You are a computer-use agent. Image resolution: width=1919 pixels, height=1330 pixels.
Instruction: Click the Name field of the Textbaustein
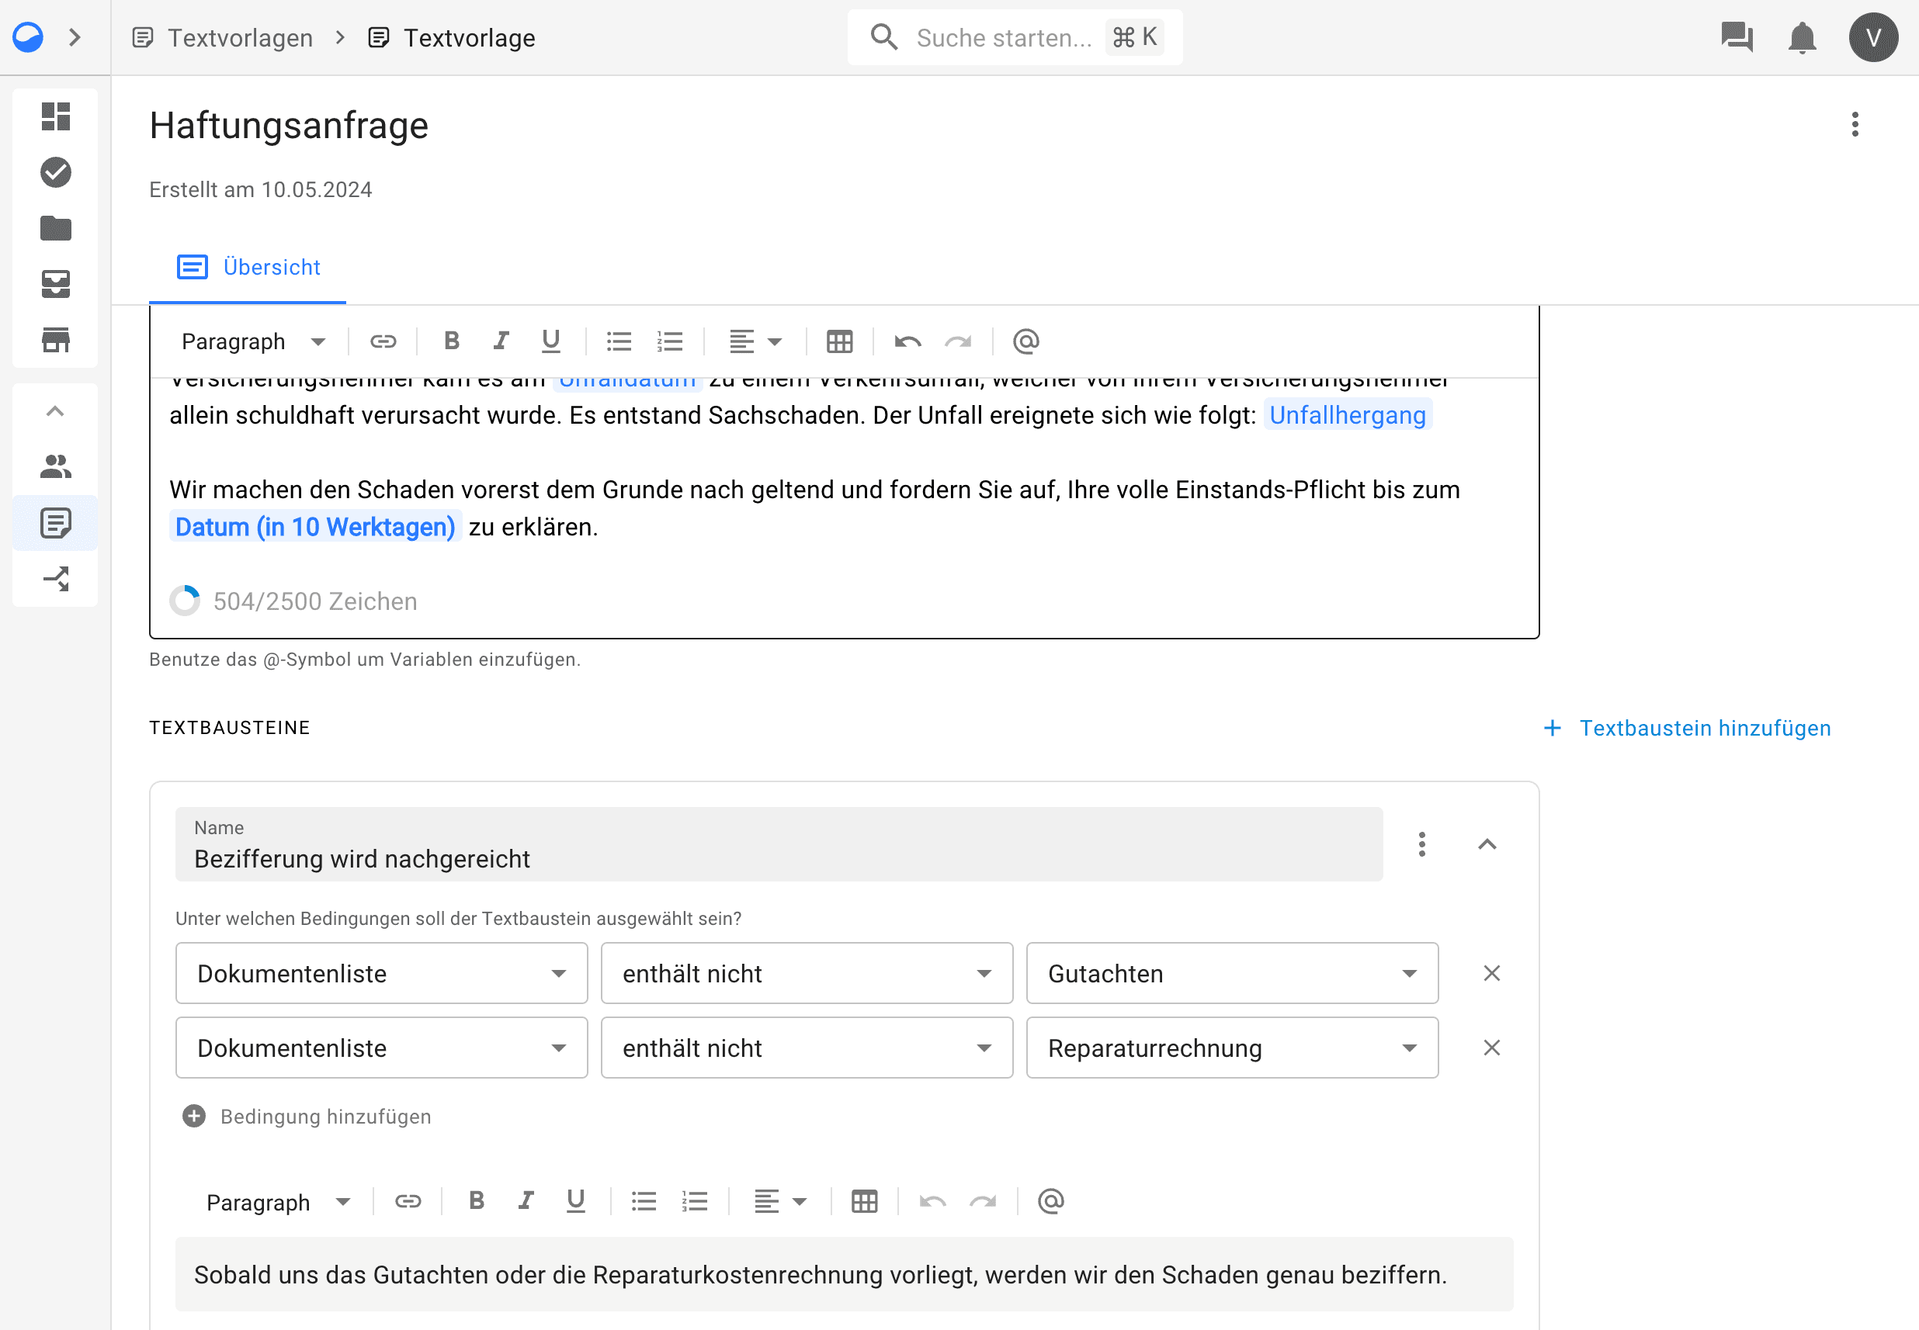pos(778,858)
